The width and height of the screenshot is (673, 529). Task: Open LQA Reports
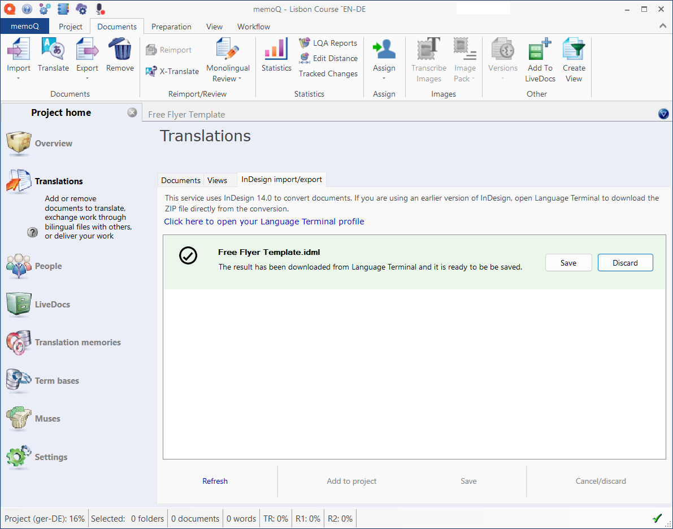pos(328,43)
